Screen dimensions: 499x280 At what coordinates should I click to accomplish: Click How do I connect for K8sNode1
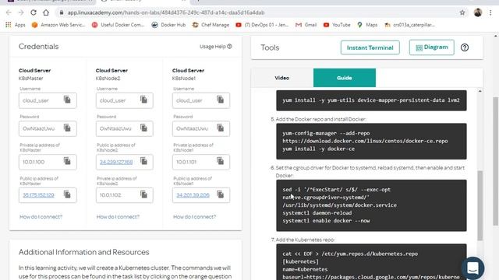point(194,217)
